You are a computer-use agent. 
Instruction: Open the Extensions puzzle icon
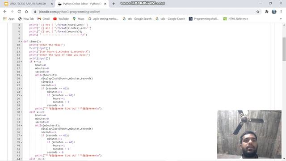pos(267,12)
